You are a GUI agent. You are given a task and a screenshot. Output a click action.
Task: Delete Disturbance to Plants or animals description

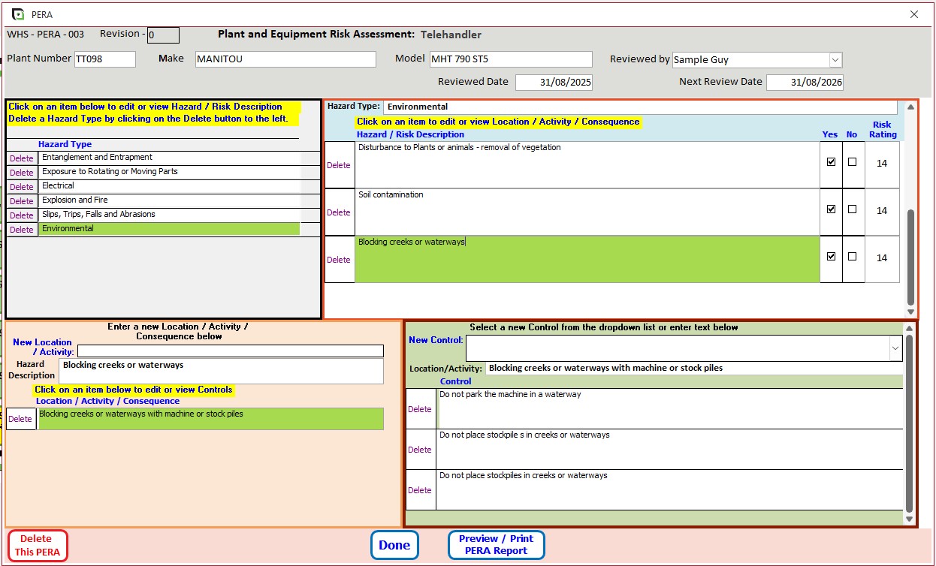339,165
